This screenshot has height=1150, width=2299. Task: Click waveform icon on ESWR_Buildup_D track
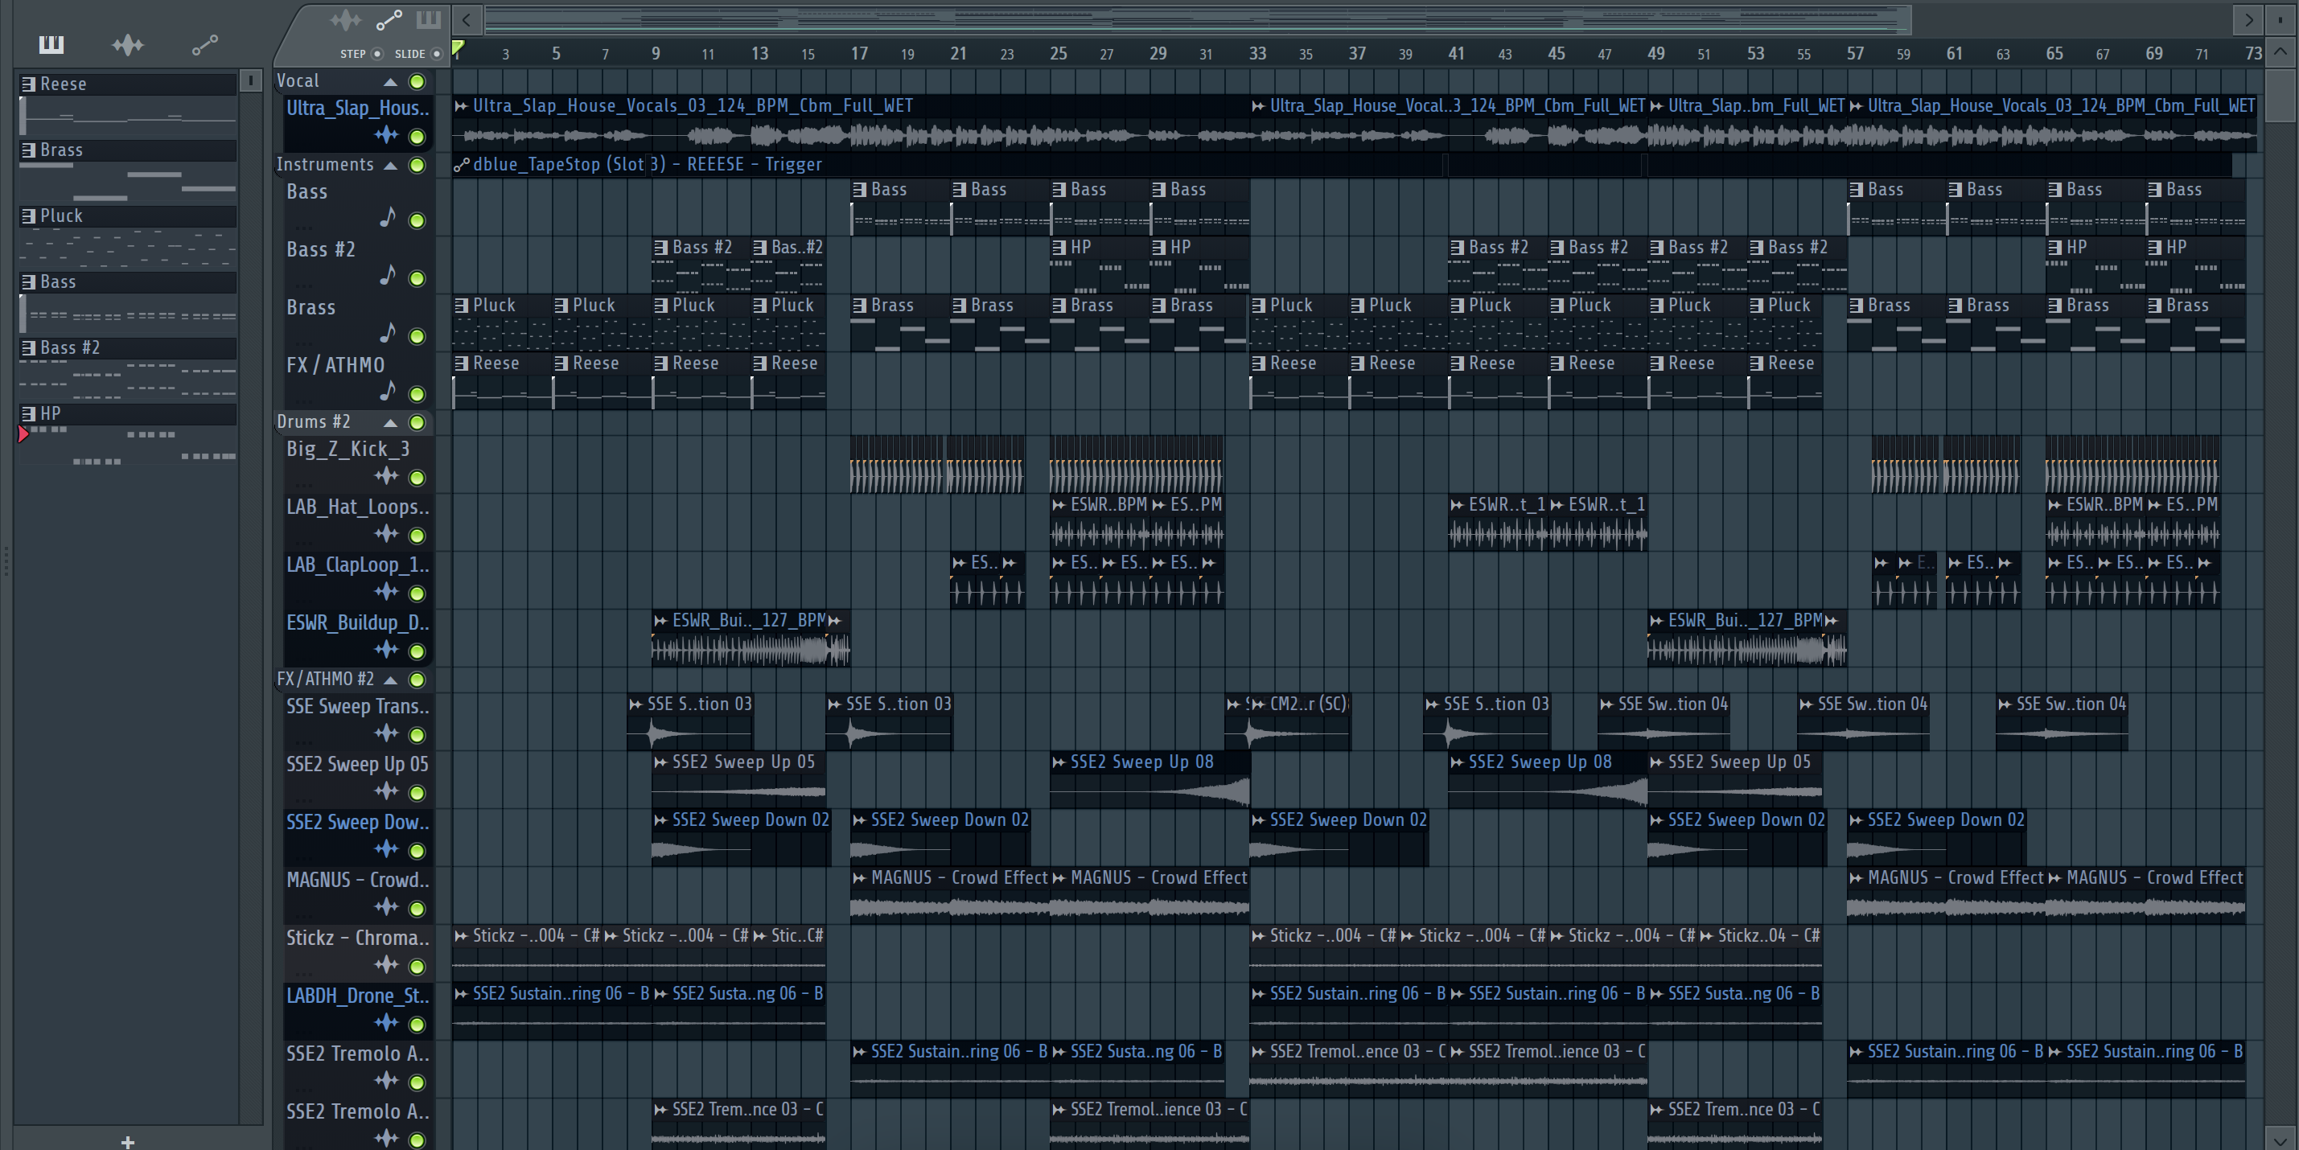[385, 651]
